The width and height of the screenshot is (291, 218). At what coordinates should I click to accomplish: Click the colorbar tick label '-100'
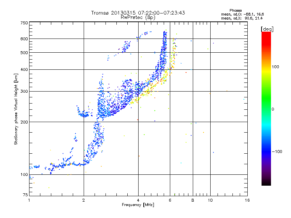277,152
